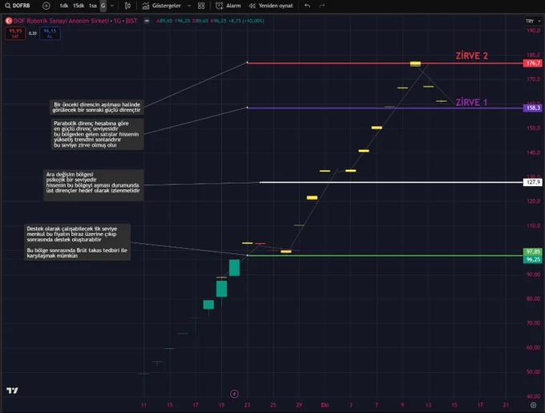Expand the timeframe interval dropdown
545x413 pixels.
click(x=112, y=6)
